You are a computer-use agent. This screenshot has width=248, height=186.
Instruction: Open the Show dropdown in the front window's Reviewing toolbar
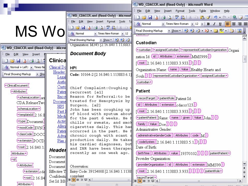(176, 31)
